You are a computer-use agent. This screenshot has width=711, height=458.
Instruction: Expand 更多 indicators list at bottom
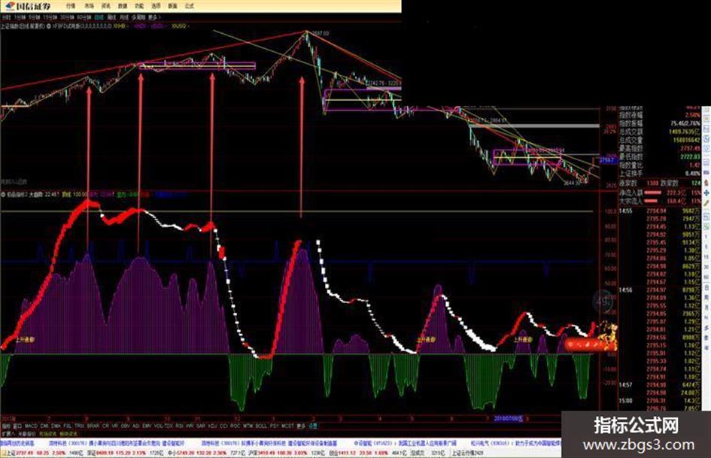(301, 426)
